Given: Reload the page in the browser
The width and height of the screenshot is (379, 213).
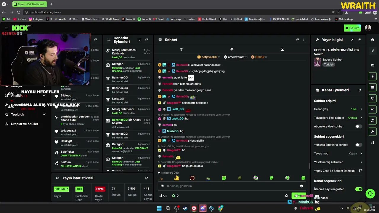Looking at the screenshot, I should [18, 12].
